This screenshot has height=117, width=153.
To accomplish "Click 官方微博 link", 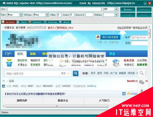I will point(21,28).
